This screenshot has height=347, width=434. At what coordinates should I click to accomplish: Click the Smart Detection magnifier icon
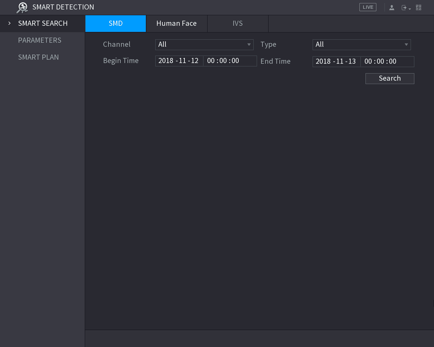point(22,7)
